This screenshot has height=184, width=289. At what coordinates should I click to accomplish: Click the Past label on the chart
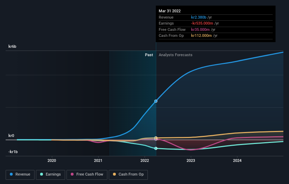149,55
